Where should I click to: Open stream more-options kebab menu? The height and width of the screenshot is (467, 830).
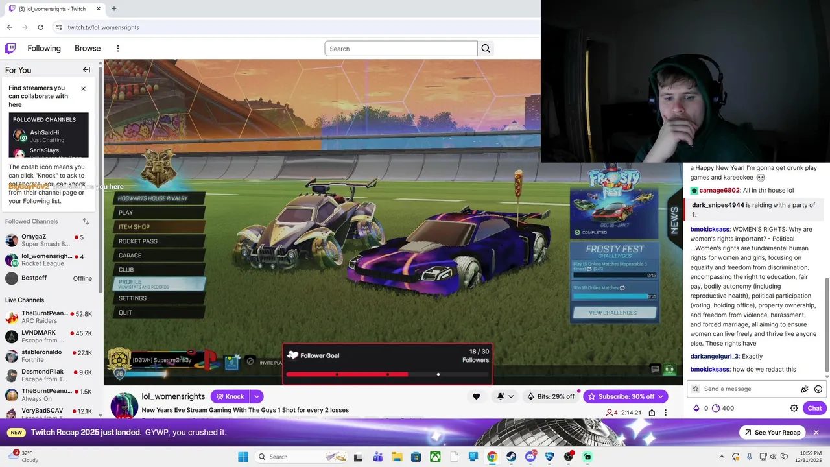(665, 413)
